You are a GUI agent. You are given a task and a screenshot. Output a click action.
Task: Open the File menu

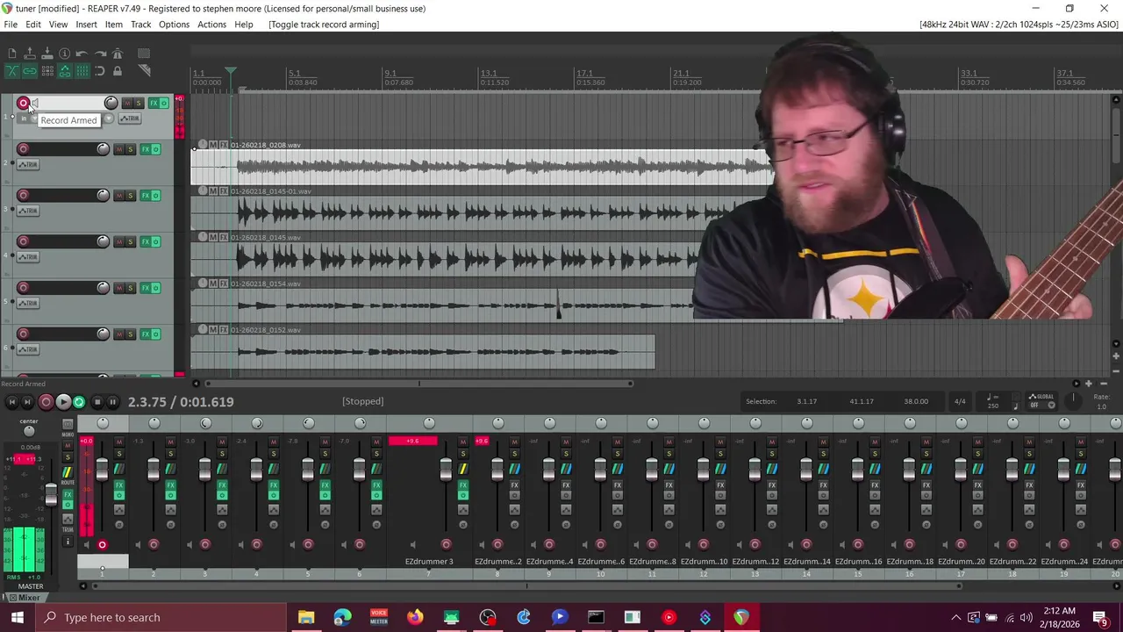11,25
